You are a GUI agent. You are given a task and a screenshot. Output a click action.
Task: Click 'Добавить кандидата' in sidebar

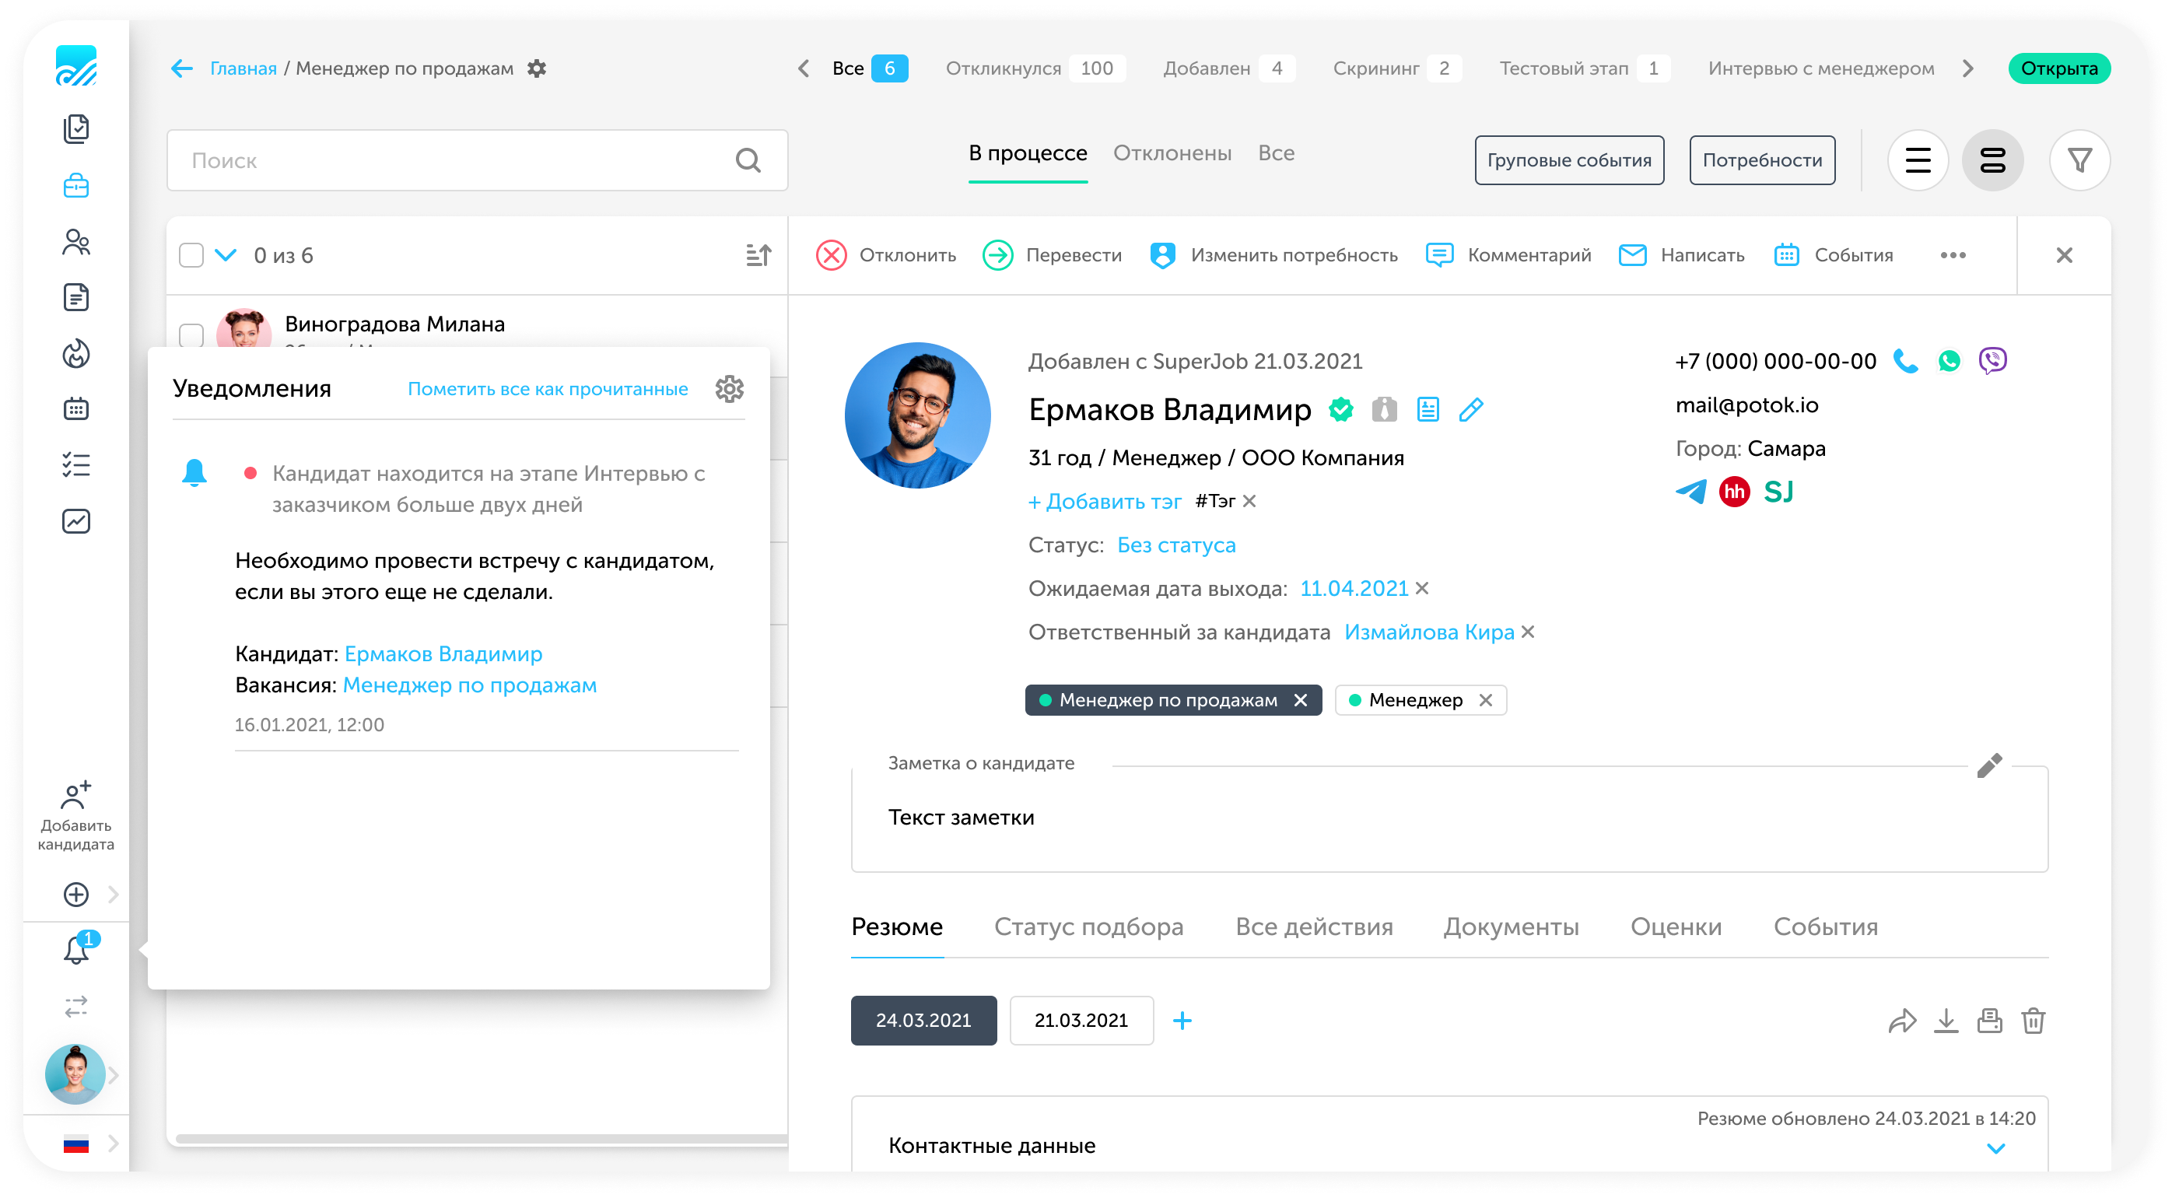(76, 817)
